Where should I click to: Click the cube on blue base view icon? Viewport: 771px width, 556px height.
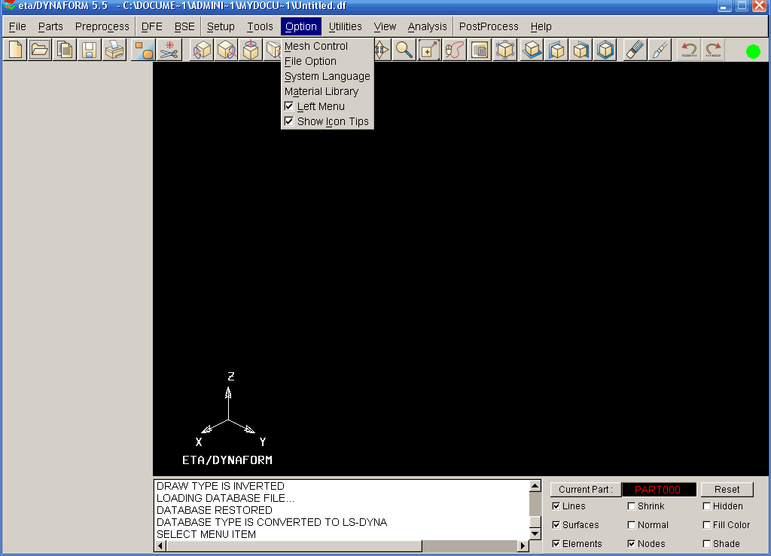tap(532, 50)
